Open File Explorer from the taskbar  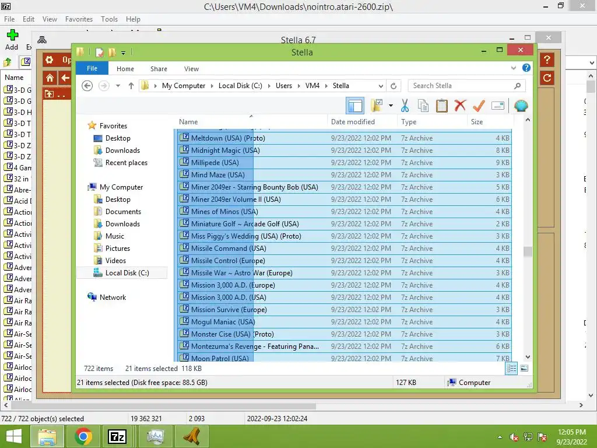point(47,436)
